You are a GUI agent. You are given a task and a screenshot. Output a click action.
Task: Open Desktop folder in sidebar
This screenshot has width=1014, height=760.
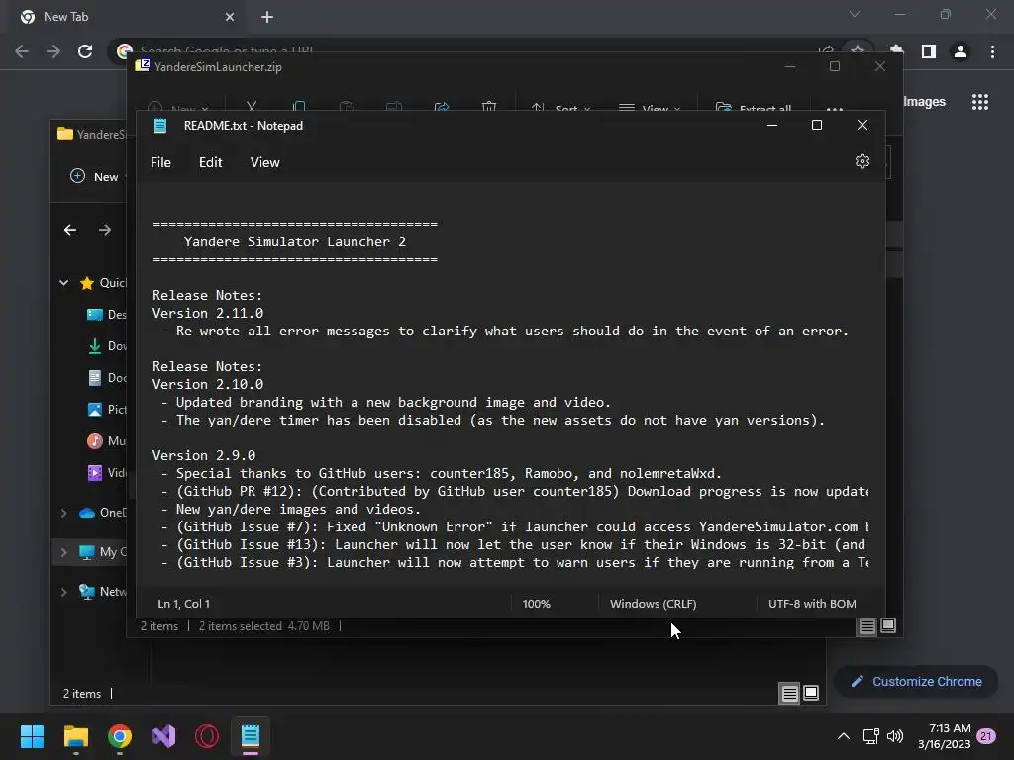[x=107, y=315]
